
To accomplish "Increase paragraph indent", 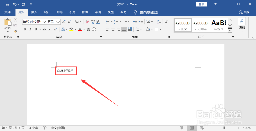I will pyautogui.click(x=141, y=22).
